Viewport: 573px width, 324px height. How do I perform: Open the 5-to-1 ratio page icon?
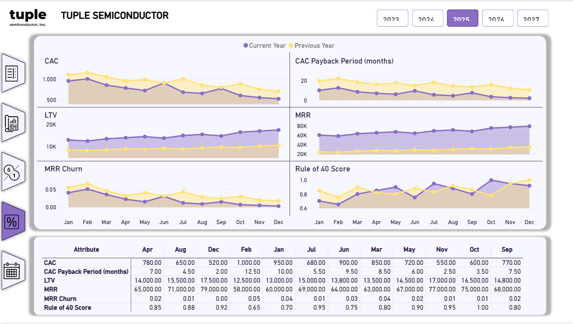[13, 172]
